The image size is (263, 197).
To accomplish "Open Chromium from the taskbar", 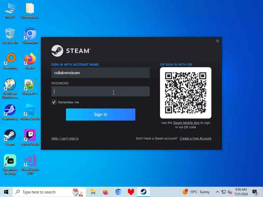I will point(118,192).
